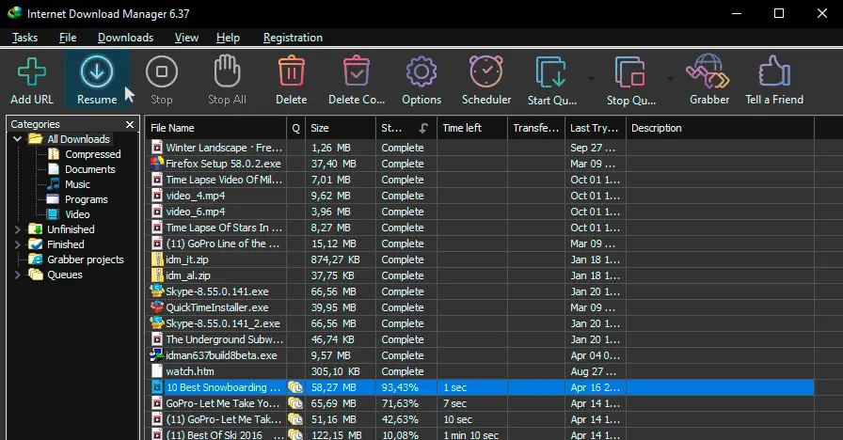Select Skype-8.55.0.141_2.exe row

click(480, 323)
